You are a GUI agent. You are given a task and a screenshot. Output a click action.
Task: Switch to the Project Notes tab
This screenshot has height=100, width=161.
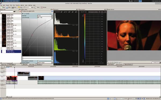(11, 64)
